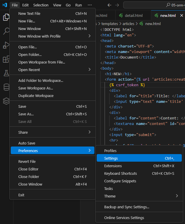This screenshot has width=185, height=224.
Task: Click the templates breadcrumb
Action: pos(110,24)
